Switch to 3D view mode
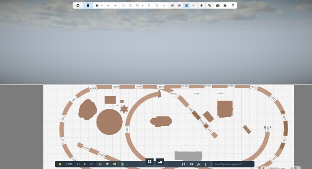 172,5
